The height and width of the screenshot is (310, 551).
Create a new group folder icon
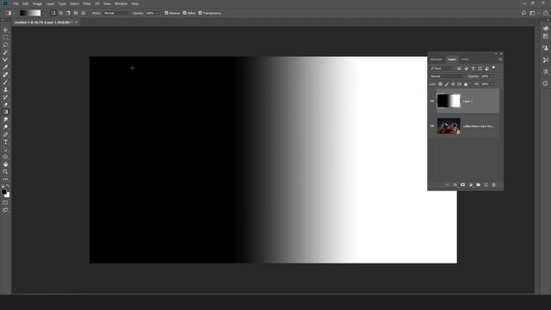click(479, 185)
